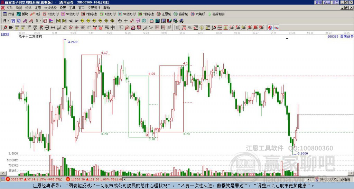Open the 浏览 menu
The height and width of the screenshot is (189, 354).
(x=19, y=8)
